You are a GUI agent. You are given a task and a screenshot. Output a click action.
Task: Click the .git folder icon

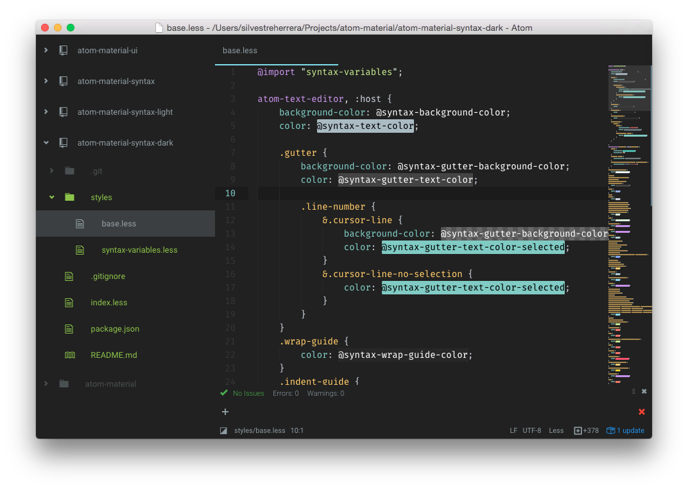point(69,171)
